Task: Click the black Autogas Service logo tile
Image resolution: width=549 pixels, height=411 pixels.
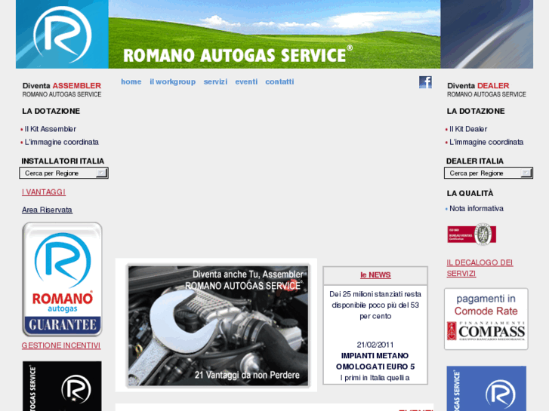Action: click(63, 386)
